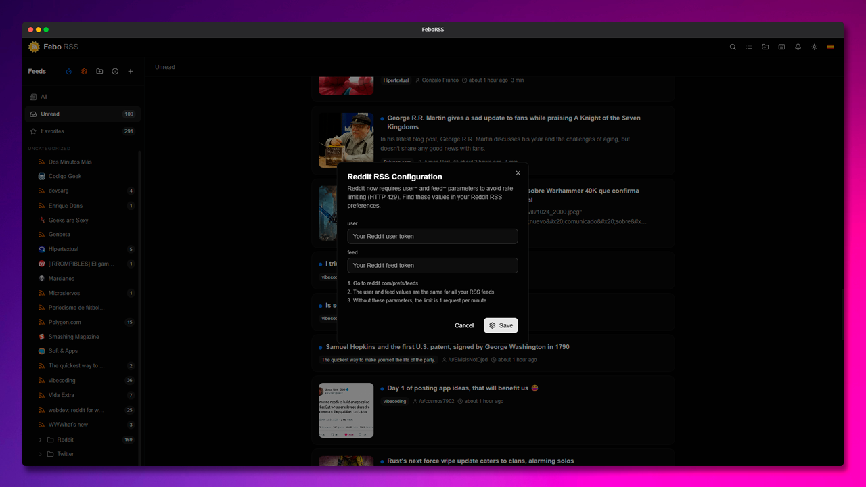Select the Unread view in sidebar
Image resolution: width=866 pixels, height=487 pixels.
pyautogui.click(x=83, y=114)
